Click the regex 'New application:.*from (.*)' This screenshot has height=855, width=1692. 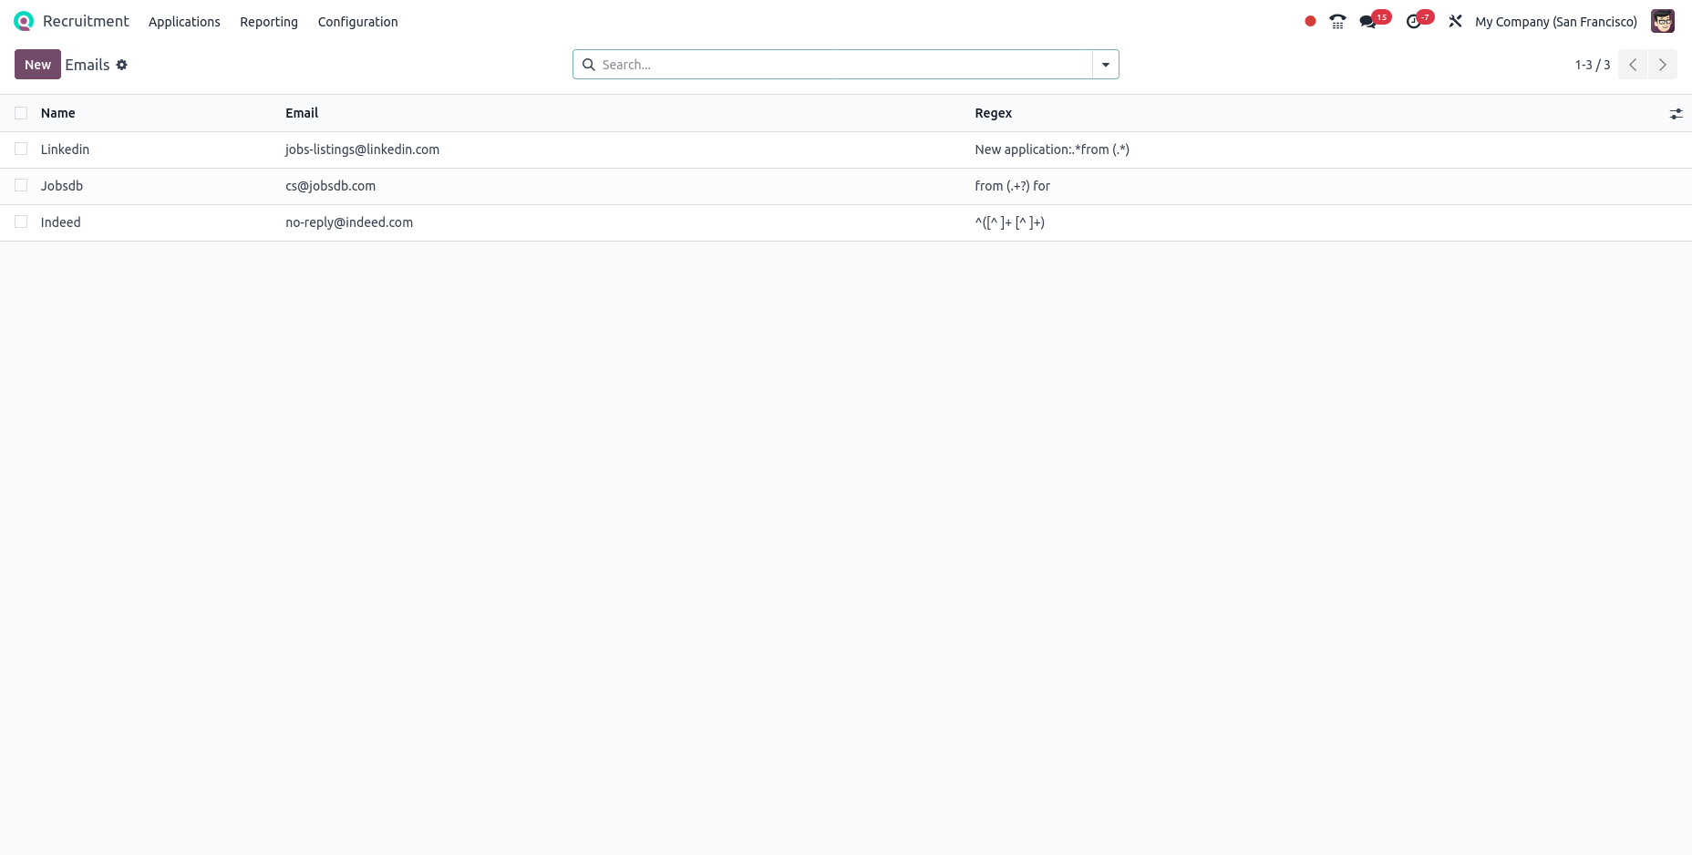point(1052,149)
